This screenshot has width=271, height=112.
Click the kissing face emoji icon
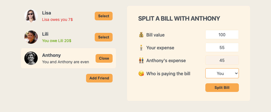(141, 74)
